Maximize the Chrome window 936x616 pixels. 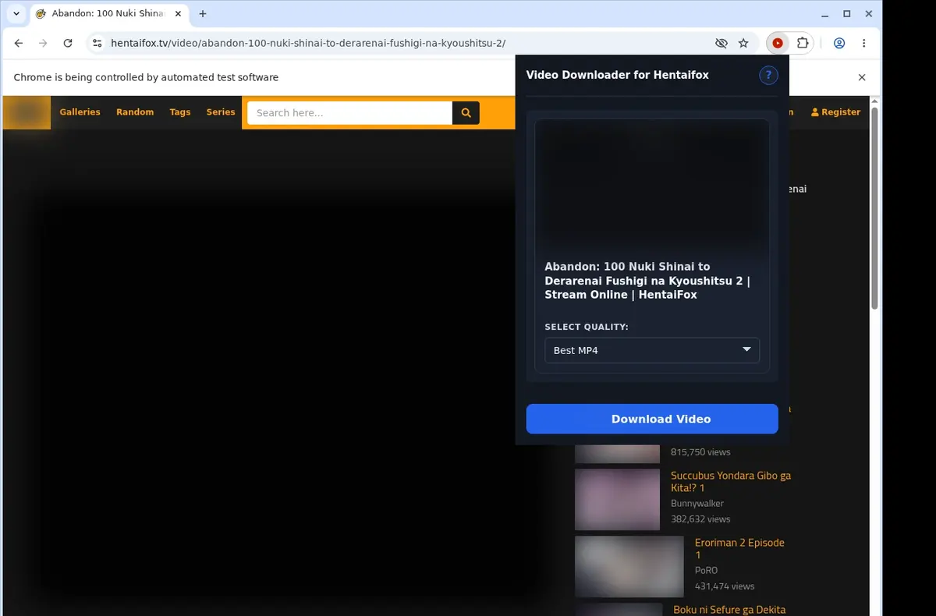pos(847,14)
